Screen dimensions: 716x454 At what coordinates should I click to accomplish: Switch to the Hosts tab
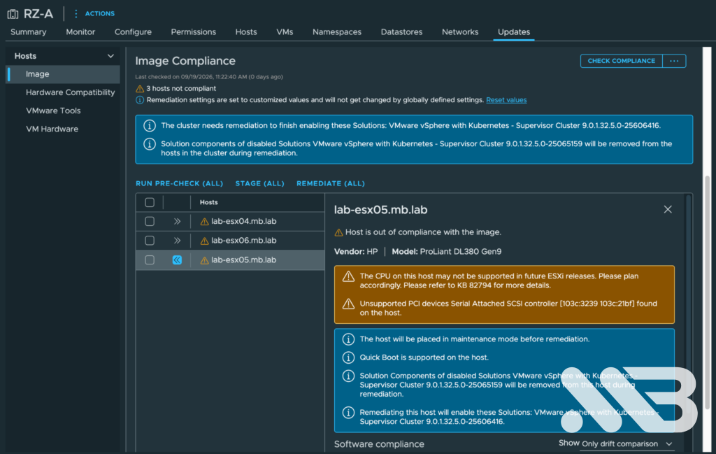pos(246,32)
